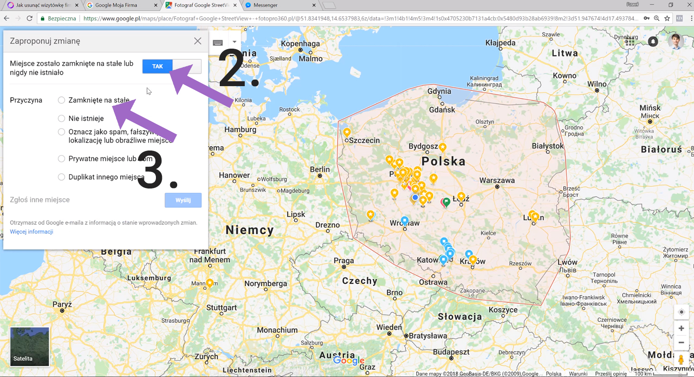Click the yellow star pin near Szczecin
Viewport: 694px width, 377px height.
coord(347,133)
